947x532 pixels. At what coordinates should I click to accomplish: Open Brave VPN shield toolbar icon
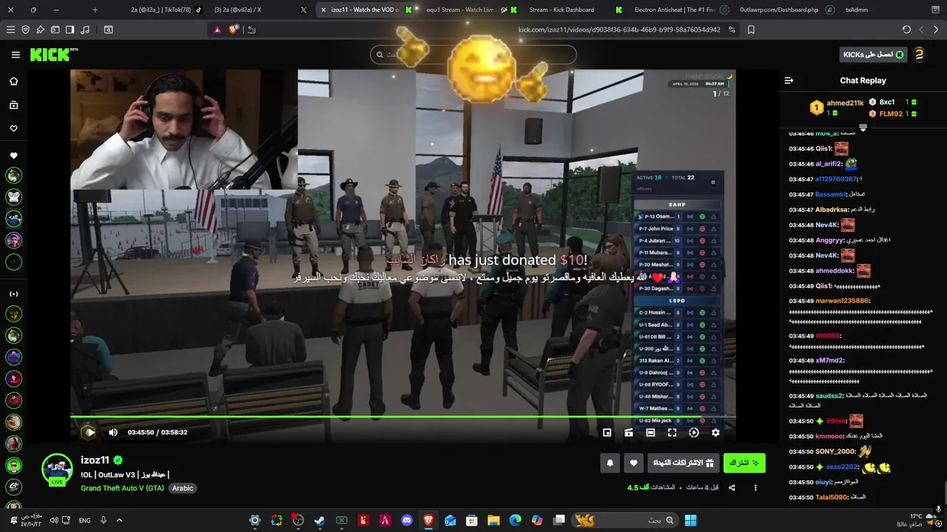click(26, 30)
